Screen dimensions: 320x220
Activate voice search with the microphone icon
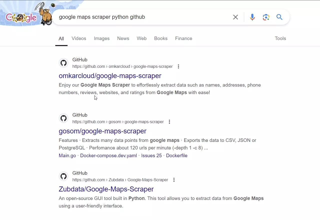pyautogui.click(x=252, y=17)
